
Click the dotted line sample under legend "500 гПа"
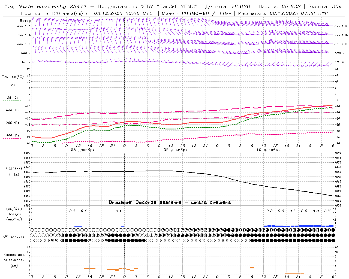[x=12, y=138]
